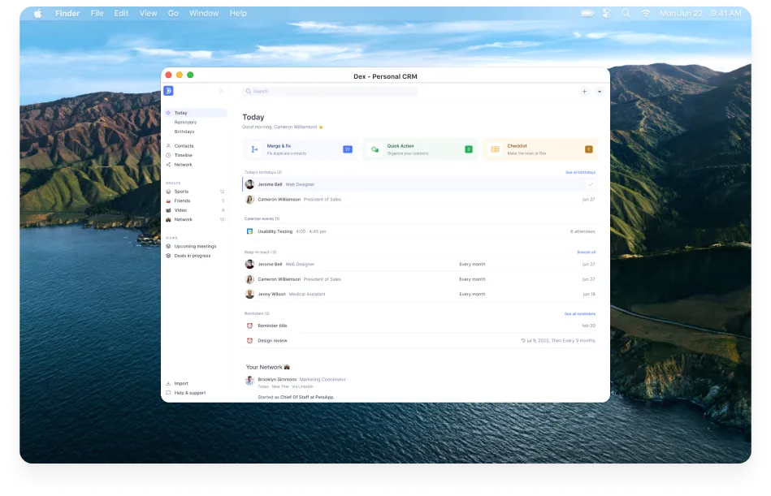Click the Network sharing icon in sidebar
This screenshot has width=771, height=496.
tap(170, 164)
